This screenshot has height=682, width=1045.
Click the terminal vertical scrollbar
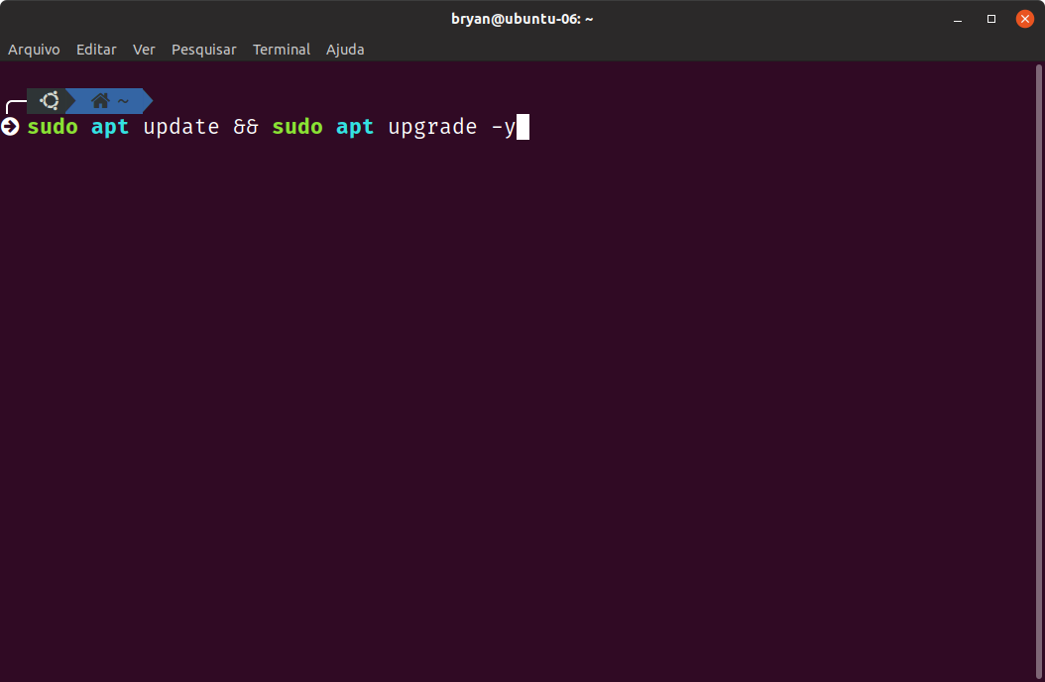[x=1038, y=372]
